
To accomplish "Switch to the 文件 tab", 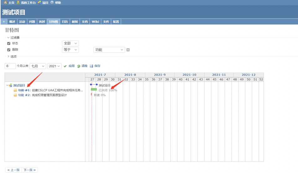I will click(x=106, y=22).
